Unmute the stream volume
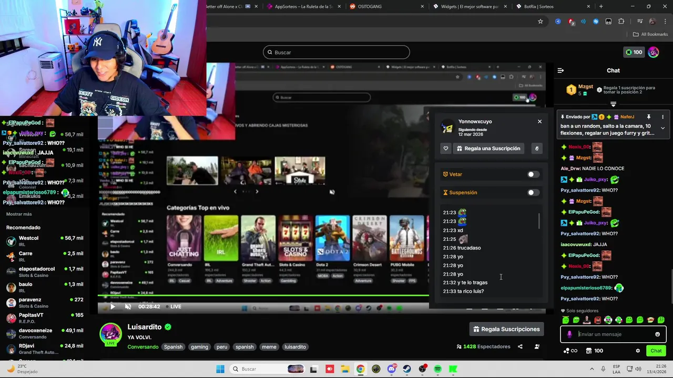This screenshot has width=673, height=378. click(x=128, y=307)
